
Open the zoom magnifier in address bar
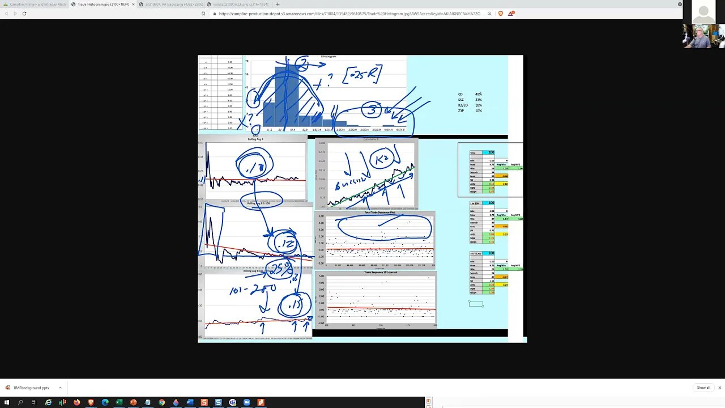[490, 13]
